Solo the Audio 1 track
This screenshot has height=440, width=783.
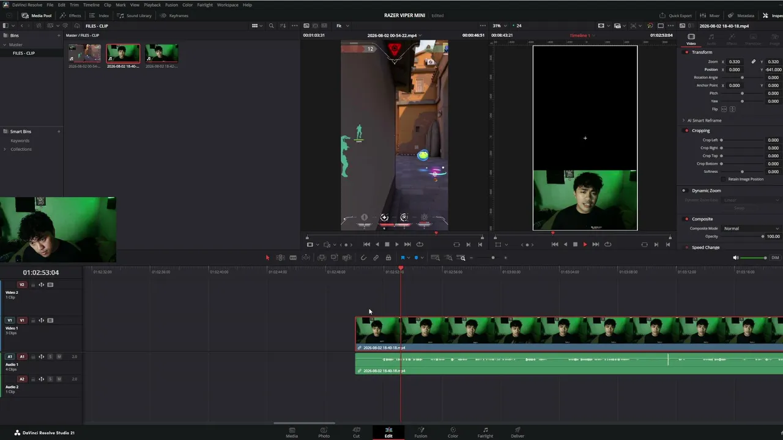tap(50, 356)
